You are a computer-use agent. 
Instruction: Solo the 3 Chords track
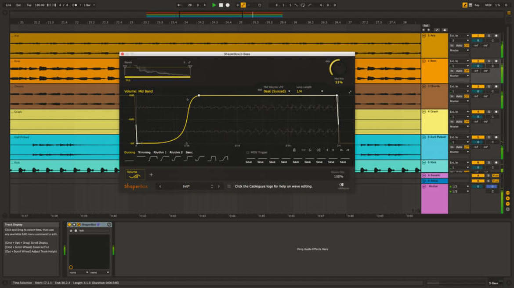(489, 86)
